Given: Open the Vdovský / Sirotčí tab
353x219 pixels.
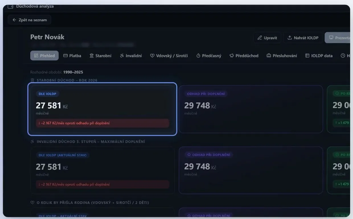Looking at the screenshot, I should pos(169,56).
